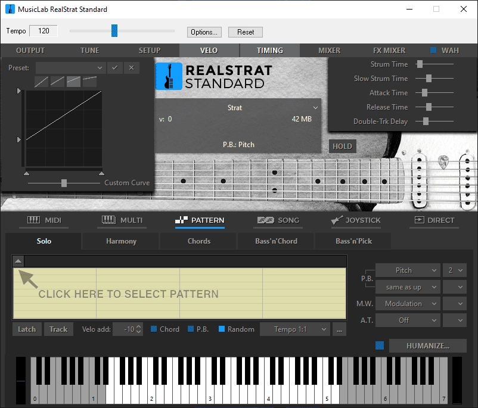Toggle the Random checkbox
The width and height of the screenshot is (478, 408).
point(222,329)
